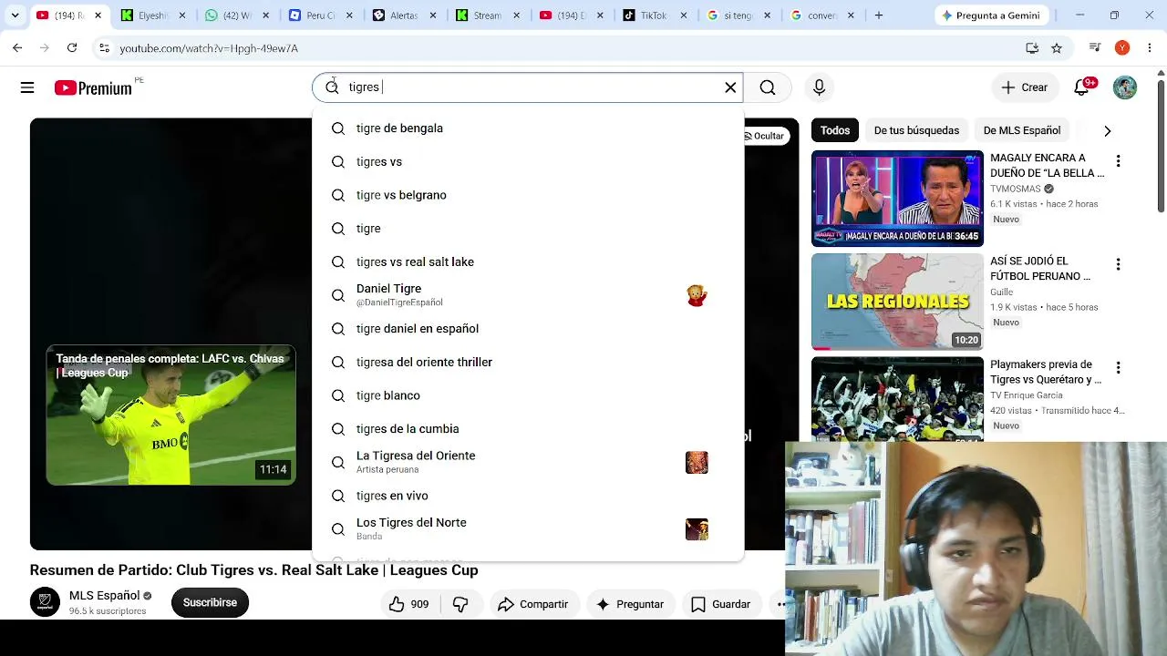
Task: Save video with Guardar button
Action: (721, 604)
